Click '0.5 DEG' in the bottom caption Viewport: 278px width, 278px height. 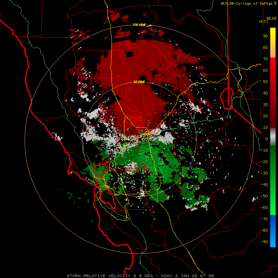[143, 276]
